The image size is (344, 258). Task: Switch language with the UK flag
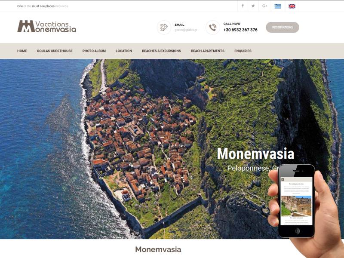(292, 6)
